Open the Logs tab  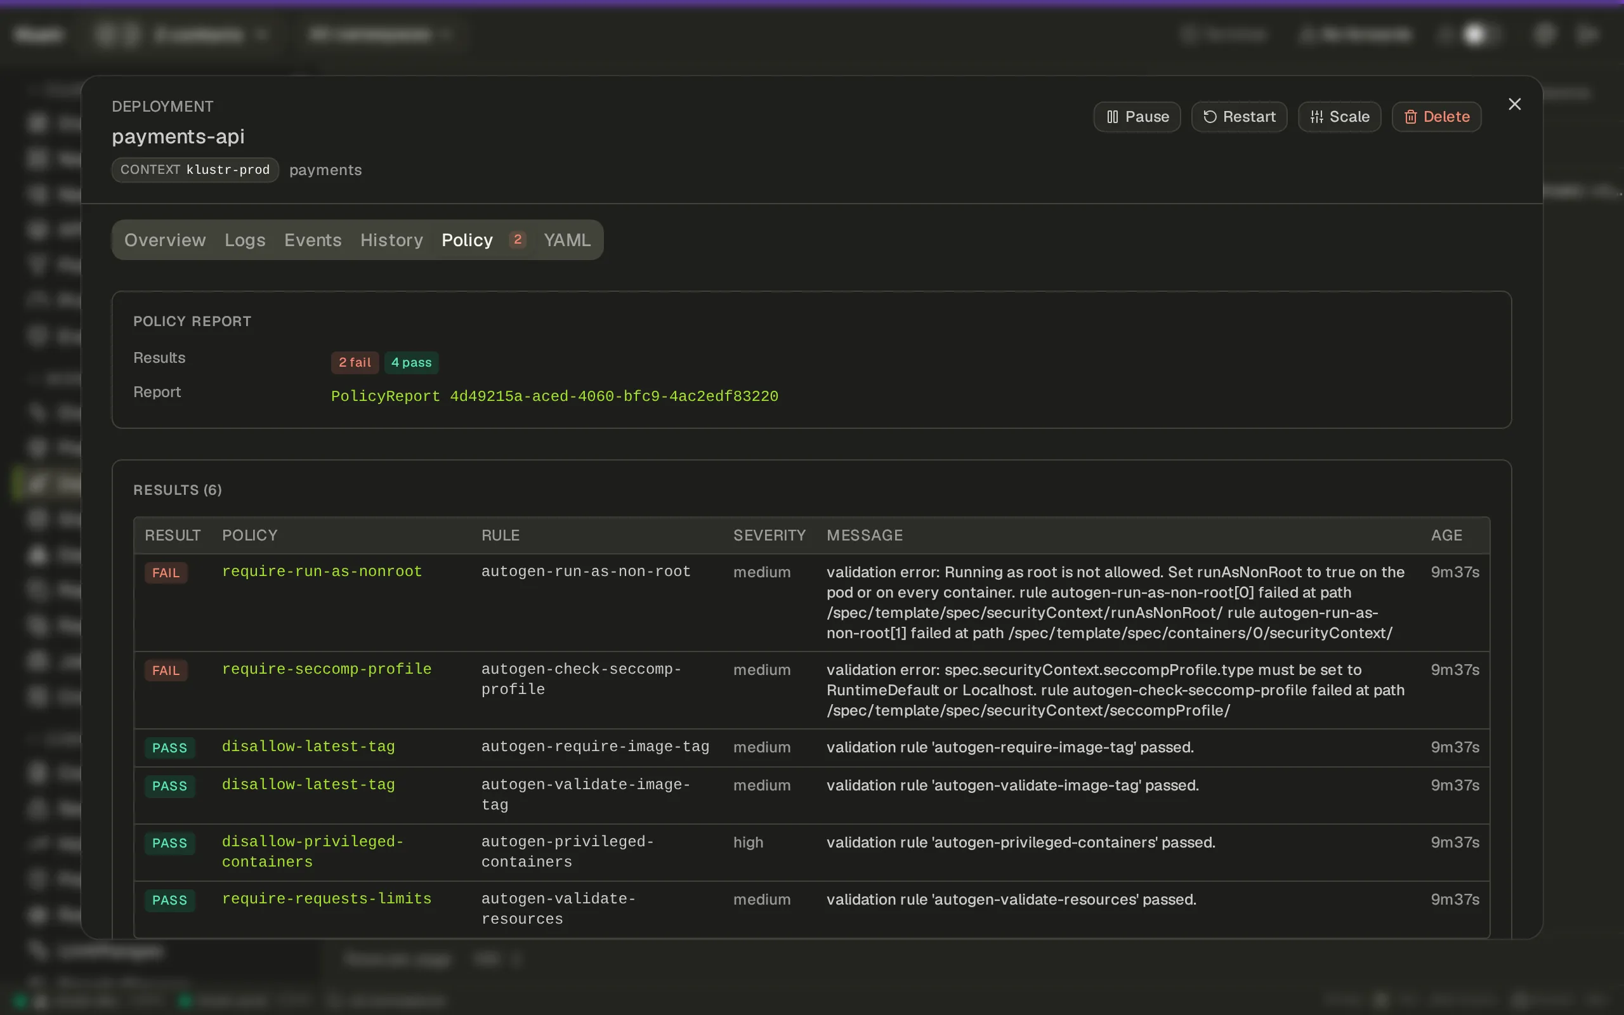pyautogui.click(x=245, y=240)
